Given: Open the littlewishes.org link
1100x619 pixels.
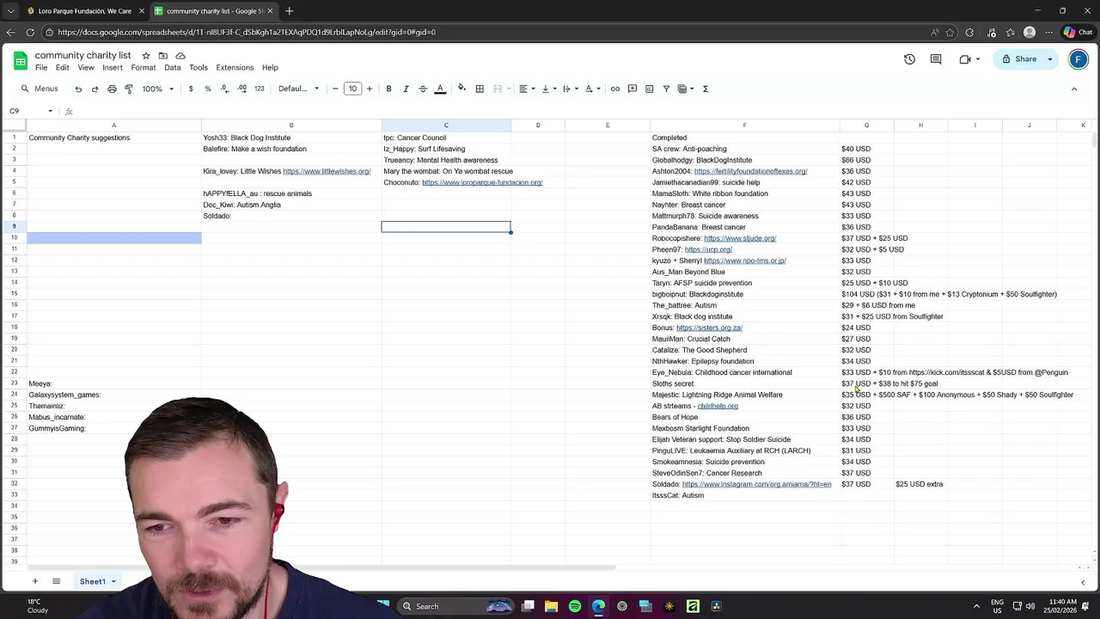Looking at the screenshot, I should pyautogui.click(x=327, y=171).
